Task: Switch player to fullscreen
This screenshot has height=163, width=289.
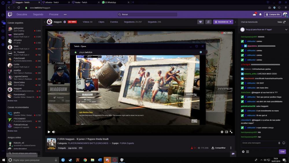Action: click(231, 132)
